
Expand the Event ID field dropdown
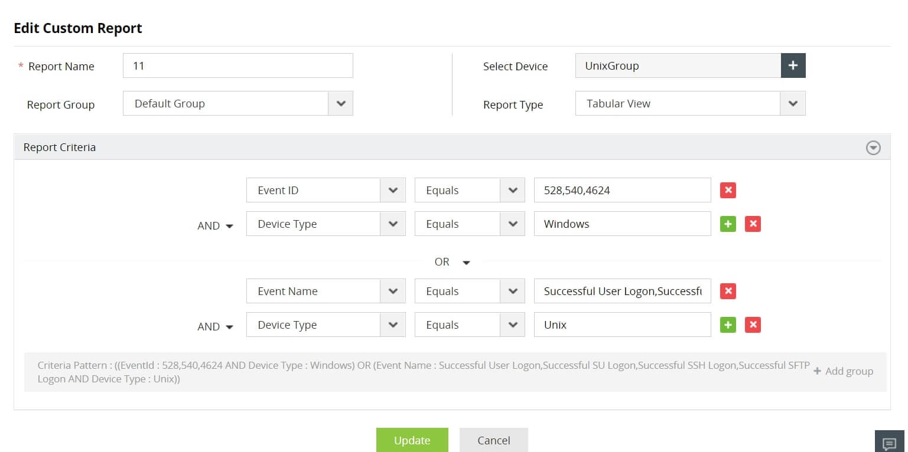click(393, 191)
